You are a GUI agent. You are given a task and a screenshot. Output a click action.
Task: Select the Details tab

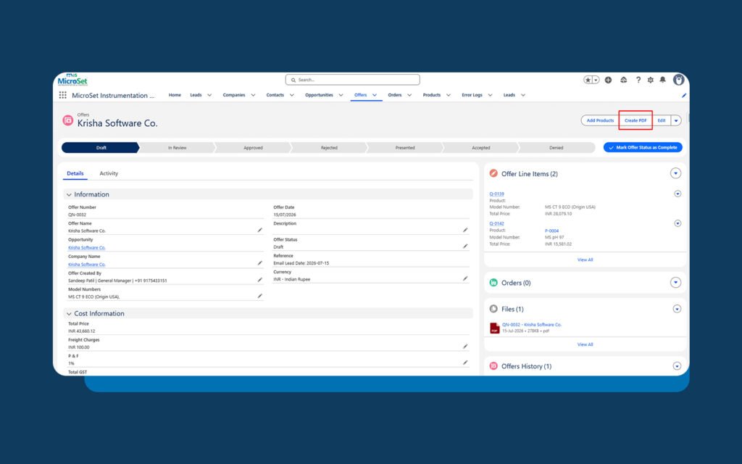75,173
